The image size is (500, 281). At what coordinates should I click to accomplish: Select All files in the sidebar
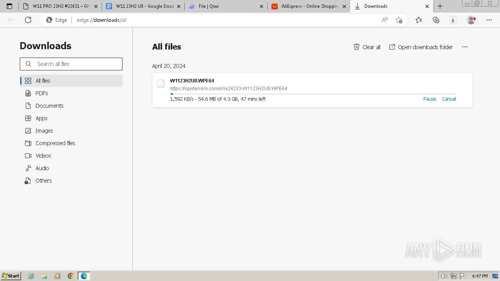(71, 81)
